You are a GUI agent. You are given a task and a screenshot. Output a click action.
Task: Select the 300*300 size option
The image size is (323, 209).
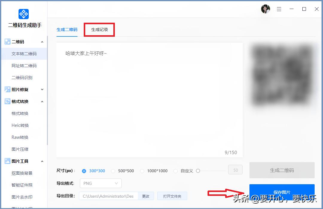(84, 171)
